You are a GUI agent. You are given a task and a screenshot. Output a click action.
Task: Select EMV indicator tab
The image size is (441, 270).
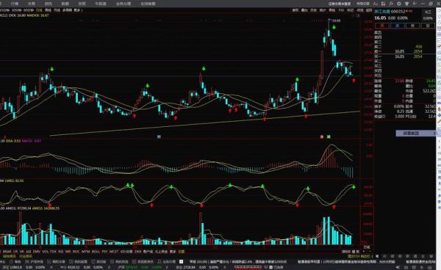[37, 252]
